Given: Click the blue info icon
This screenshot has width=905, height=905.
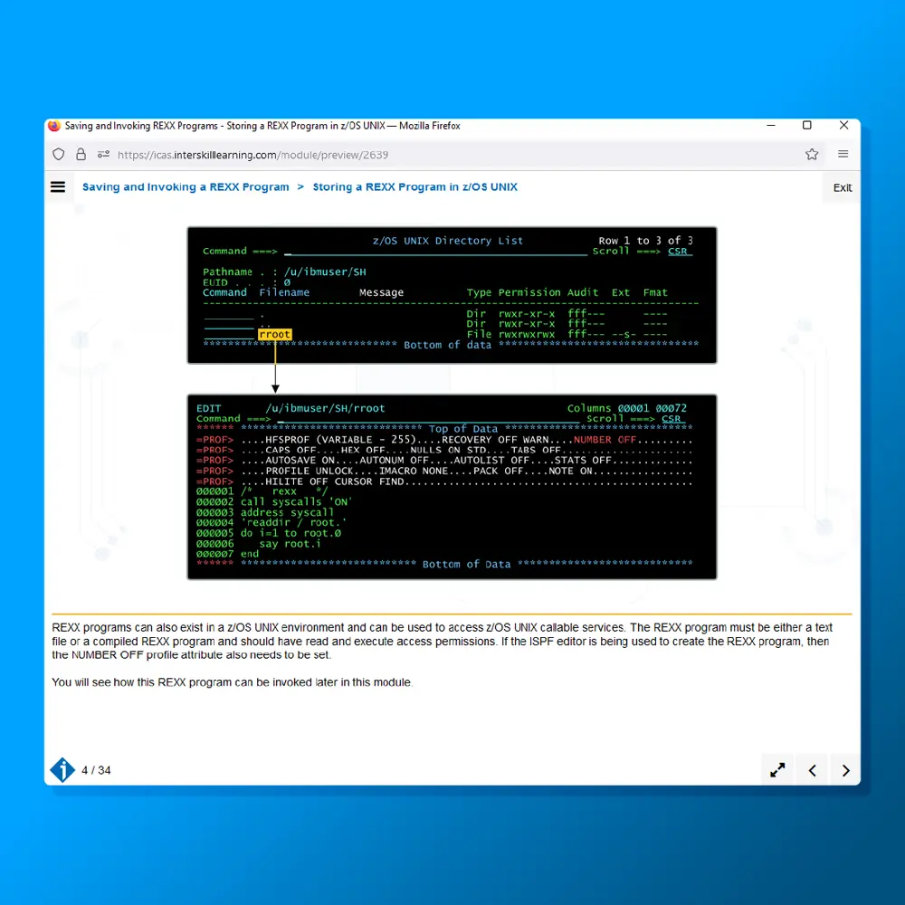Looking at the screenshot, I should tap(62, 770).
